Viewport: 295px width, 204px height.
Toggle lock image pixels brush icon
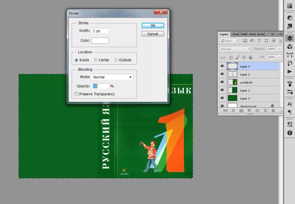click(238, 57)
